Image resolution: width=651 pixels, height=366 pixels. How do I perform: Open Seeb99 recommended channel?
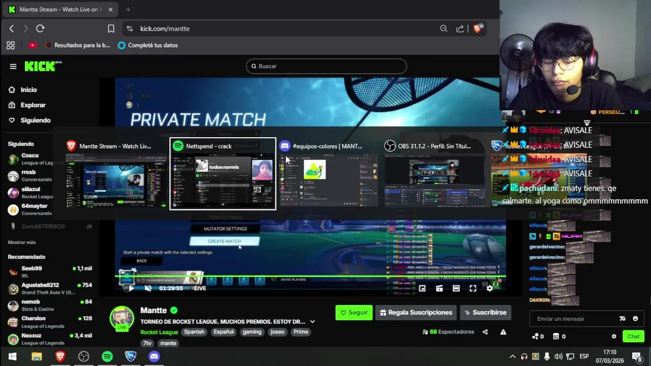(x=50, y=271)
